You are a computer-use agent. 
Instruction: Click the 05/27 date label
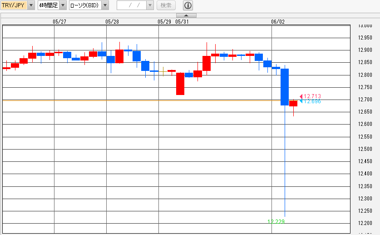59,21
